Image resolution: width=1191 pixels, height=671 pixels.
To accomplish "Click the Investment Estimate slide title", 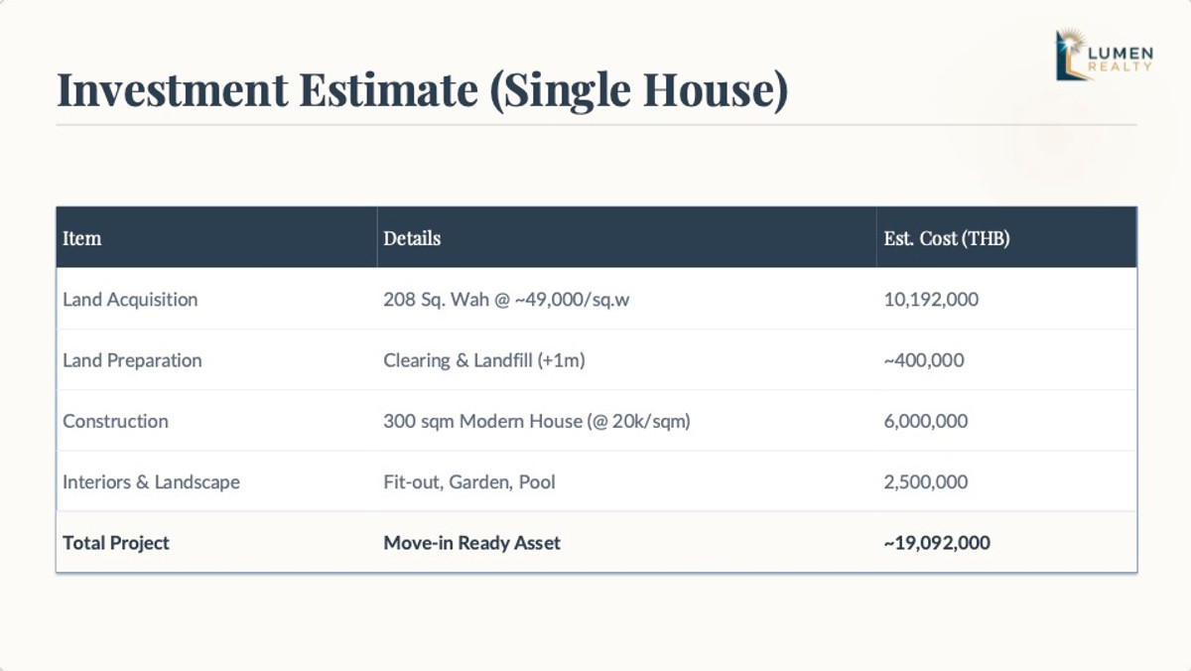I will click(x=422, y=90).
